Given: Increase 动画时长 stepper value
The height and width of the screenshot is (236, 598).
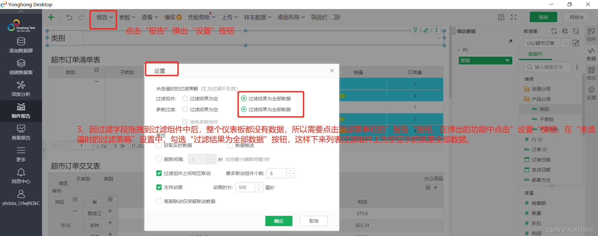Looking at the screenshot, I should pos(259,185).
